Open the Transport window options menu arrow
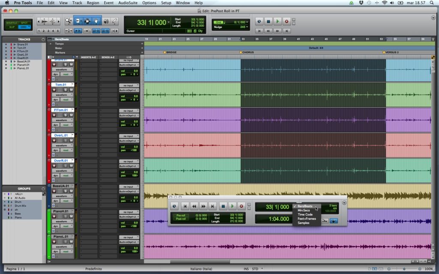This screenshot has width=439, height=274. (344, 203)
